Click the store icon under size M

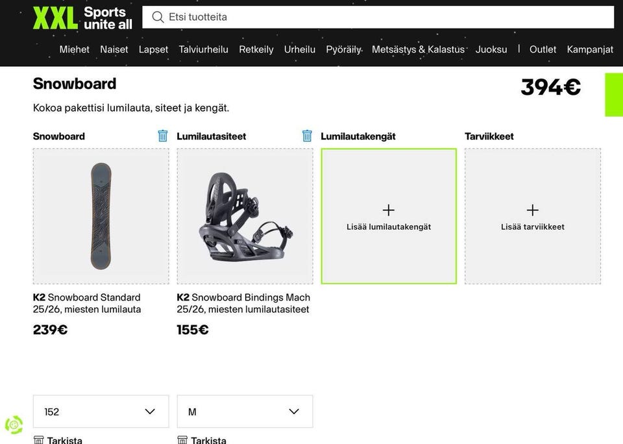(x=182, y=440)
